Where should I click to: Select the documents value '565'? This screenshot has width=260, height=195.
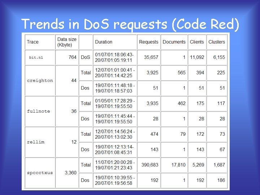pos(182,73)
